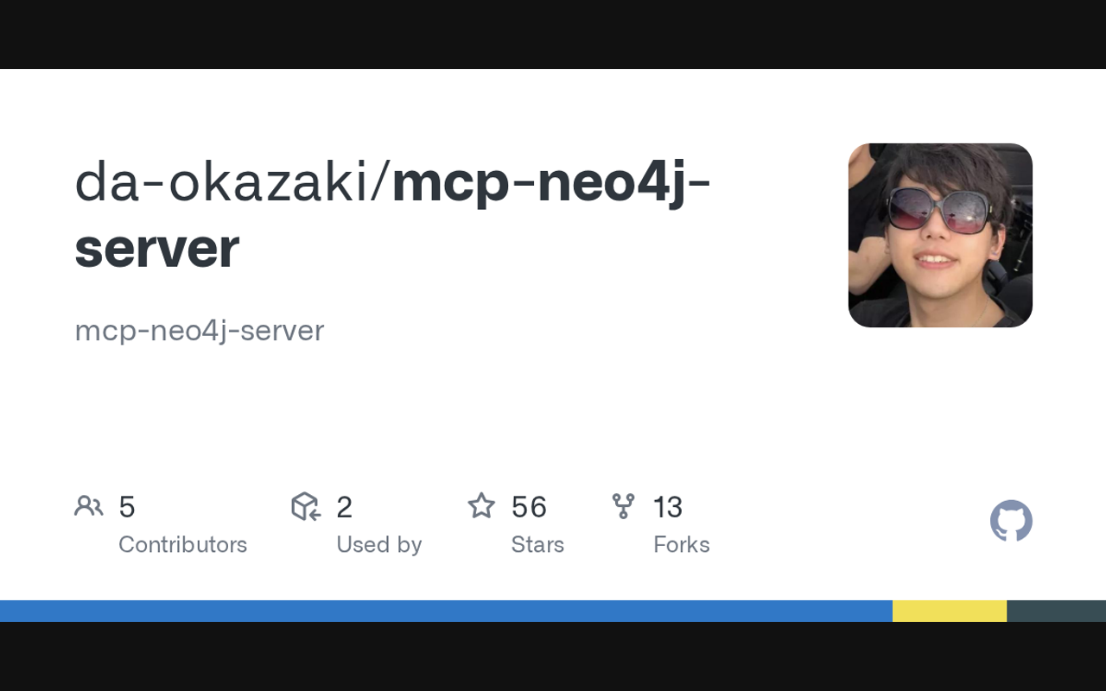Image resolution: width=1106 pixels, height=691 pixels.
Task: Click the Forks label
Action: tap(682, 544)
